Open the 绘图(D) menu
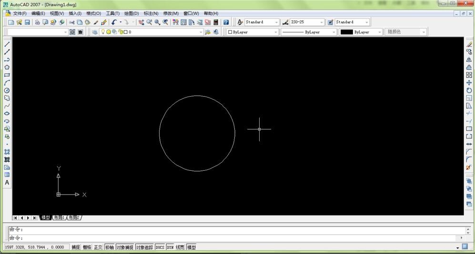 coord(131,13)
